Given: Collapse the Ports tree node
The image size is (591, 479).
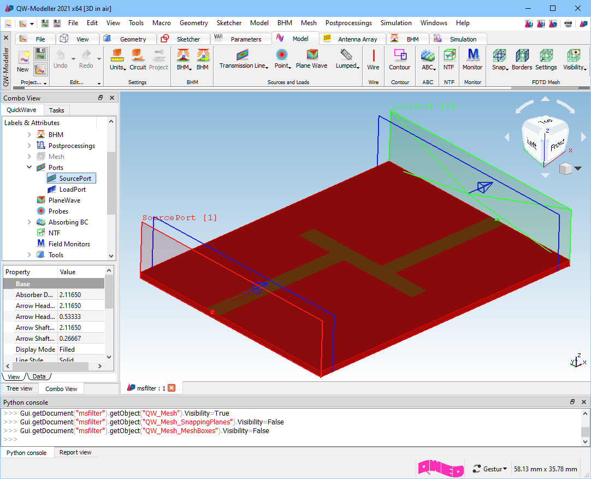Looking at the screenshot, I should tap(29, 167).
